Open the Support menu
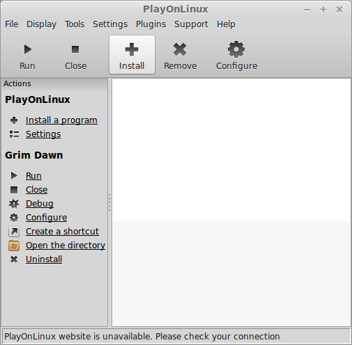This screenshot has height=345, width=352. 191,24
